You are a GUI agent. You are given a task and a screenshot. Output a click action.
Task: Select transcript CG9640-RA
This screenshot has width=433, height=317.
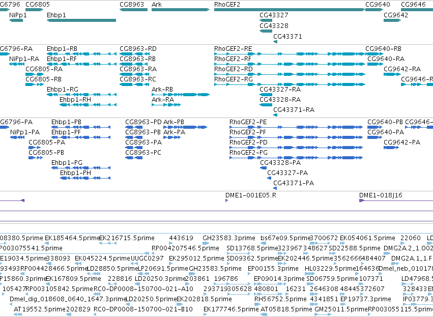[376, 64]
